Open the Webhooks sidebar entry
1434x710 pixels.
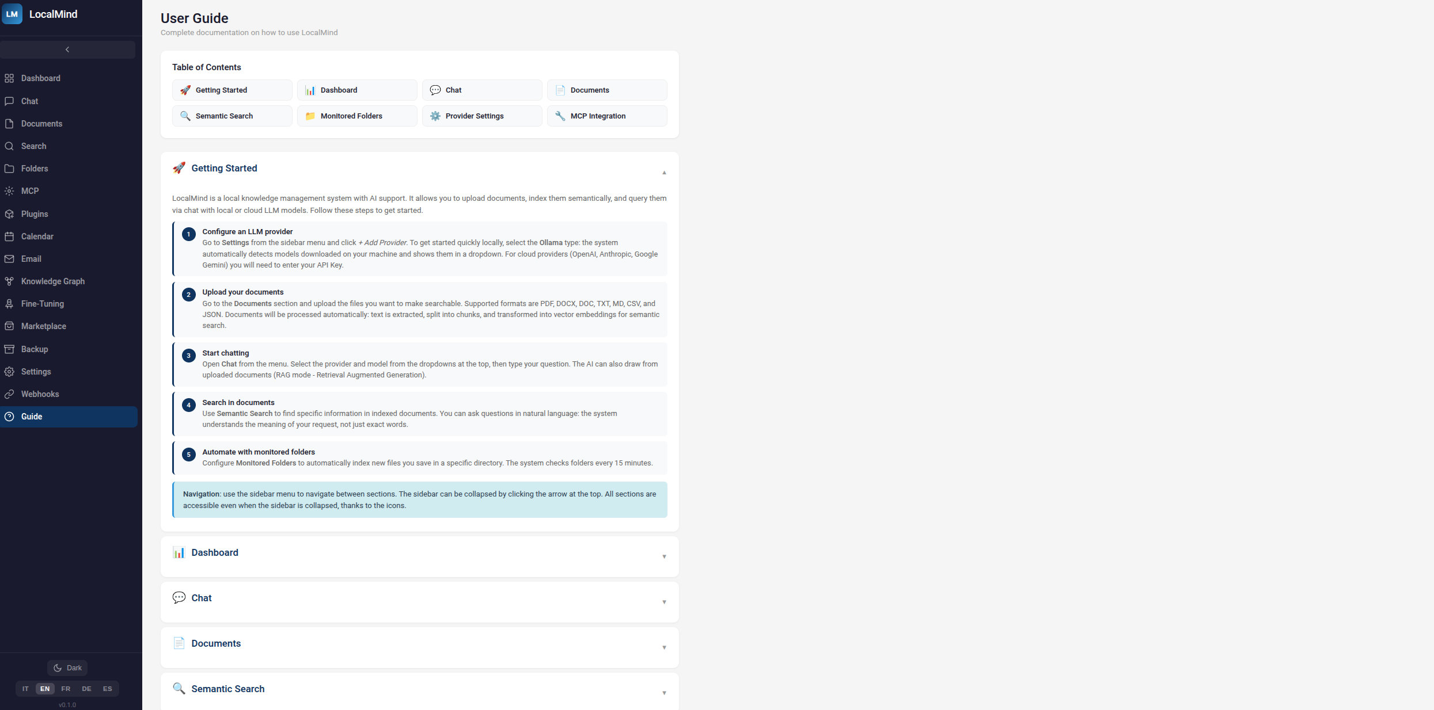click(x=69, y=394)
